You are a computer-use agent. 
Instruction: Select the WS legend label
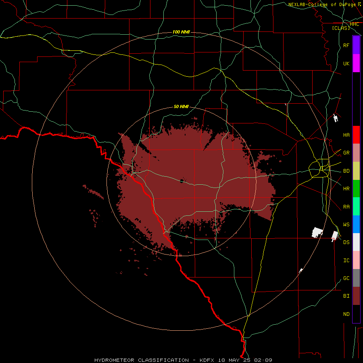point(346,225)
